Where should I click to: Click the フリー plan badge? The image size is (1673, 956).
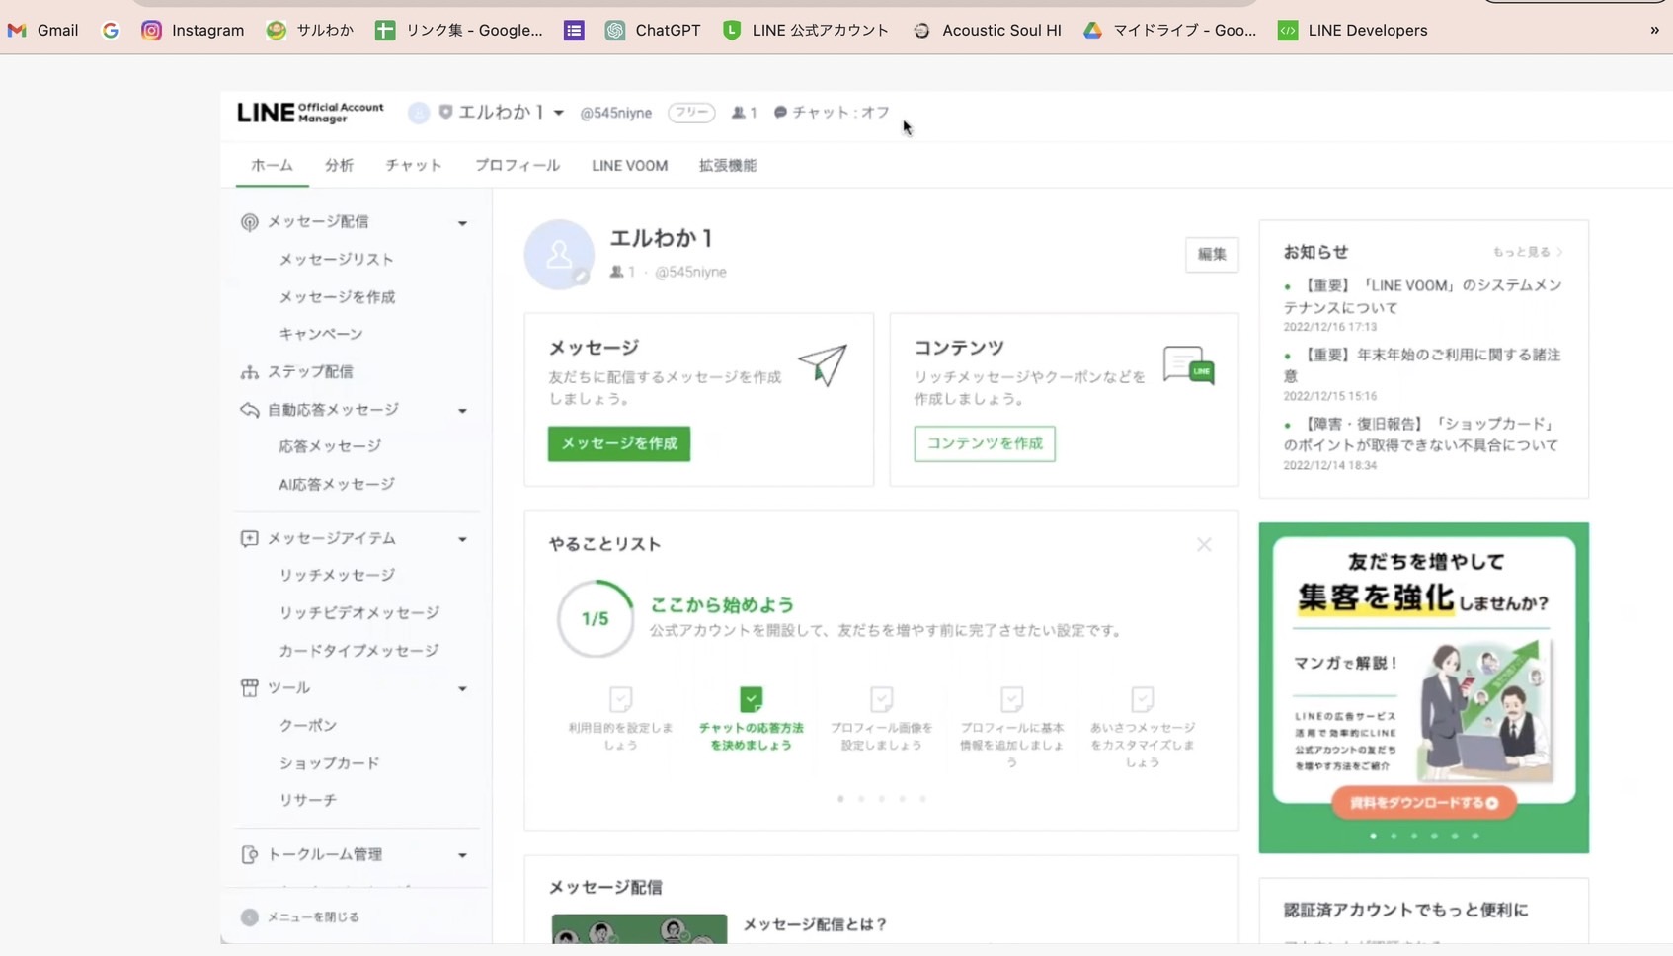point(691,113)
